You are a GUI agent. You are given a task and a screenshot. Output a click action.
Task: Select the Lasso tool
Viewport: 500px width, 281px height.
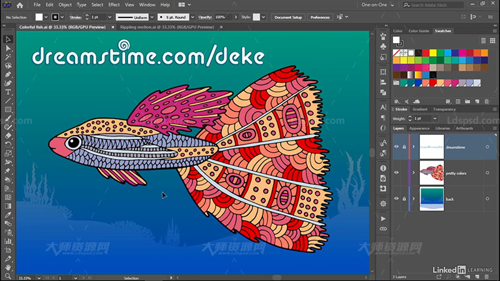(x=8, y=66)
